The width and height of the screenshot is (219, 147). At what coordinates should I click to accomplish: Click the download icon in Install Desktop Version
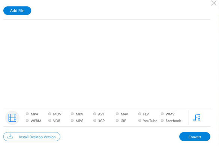[10, 136]
